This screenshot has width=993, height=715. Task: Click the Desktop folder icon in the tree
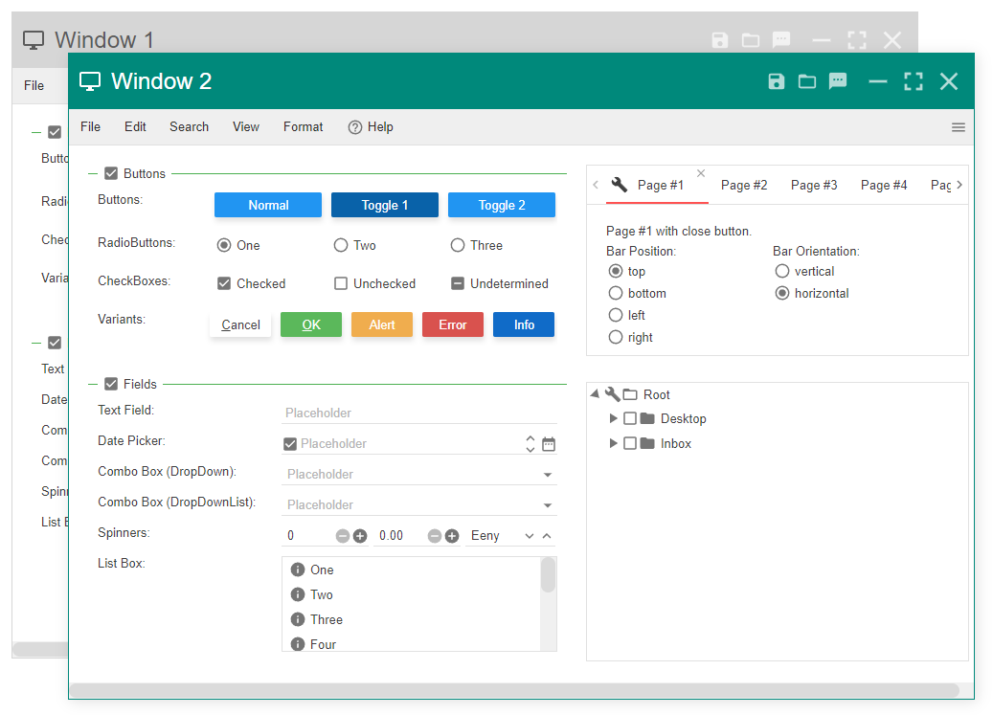click(x=647, y=418)
